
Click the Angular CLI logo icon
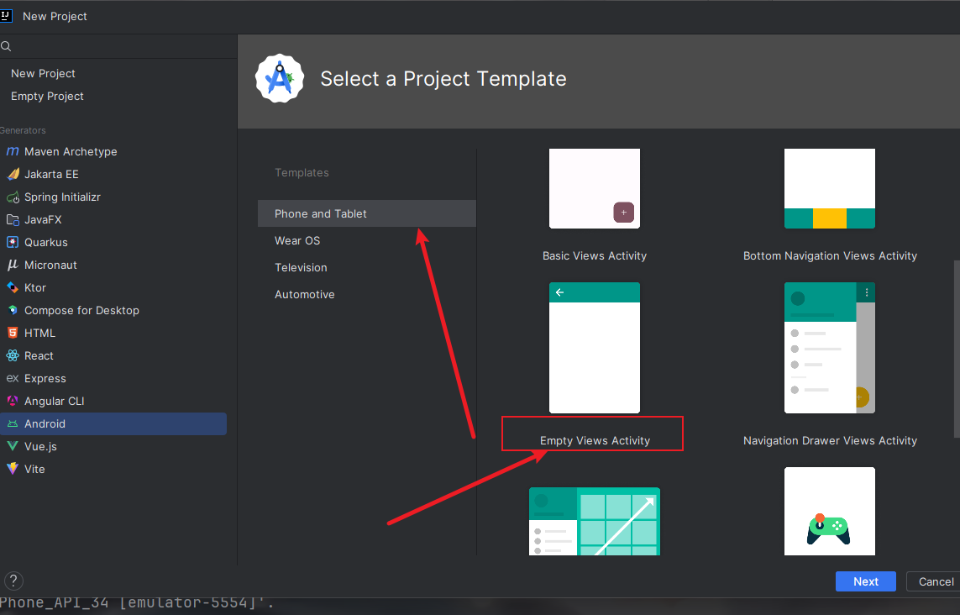13,401
